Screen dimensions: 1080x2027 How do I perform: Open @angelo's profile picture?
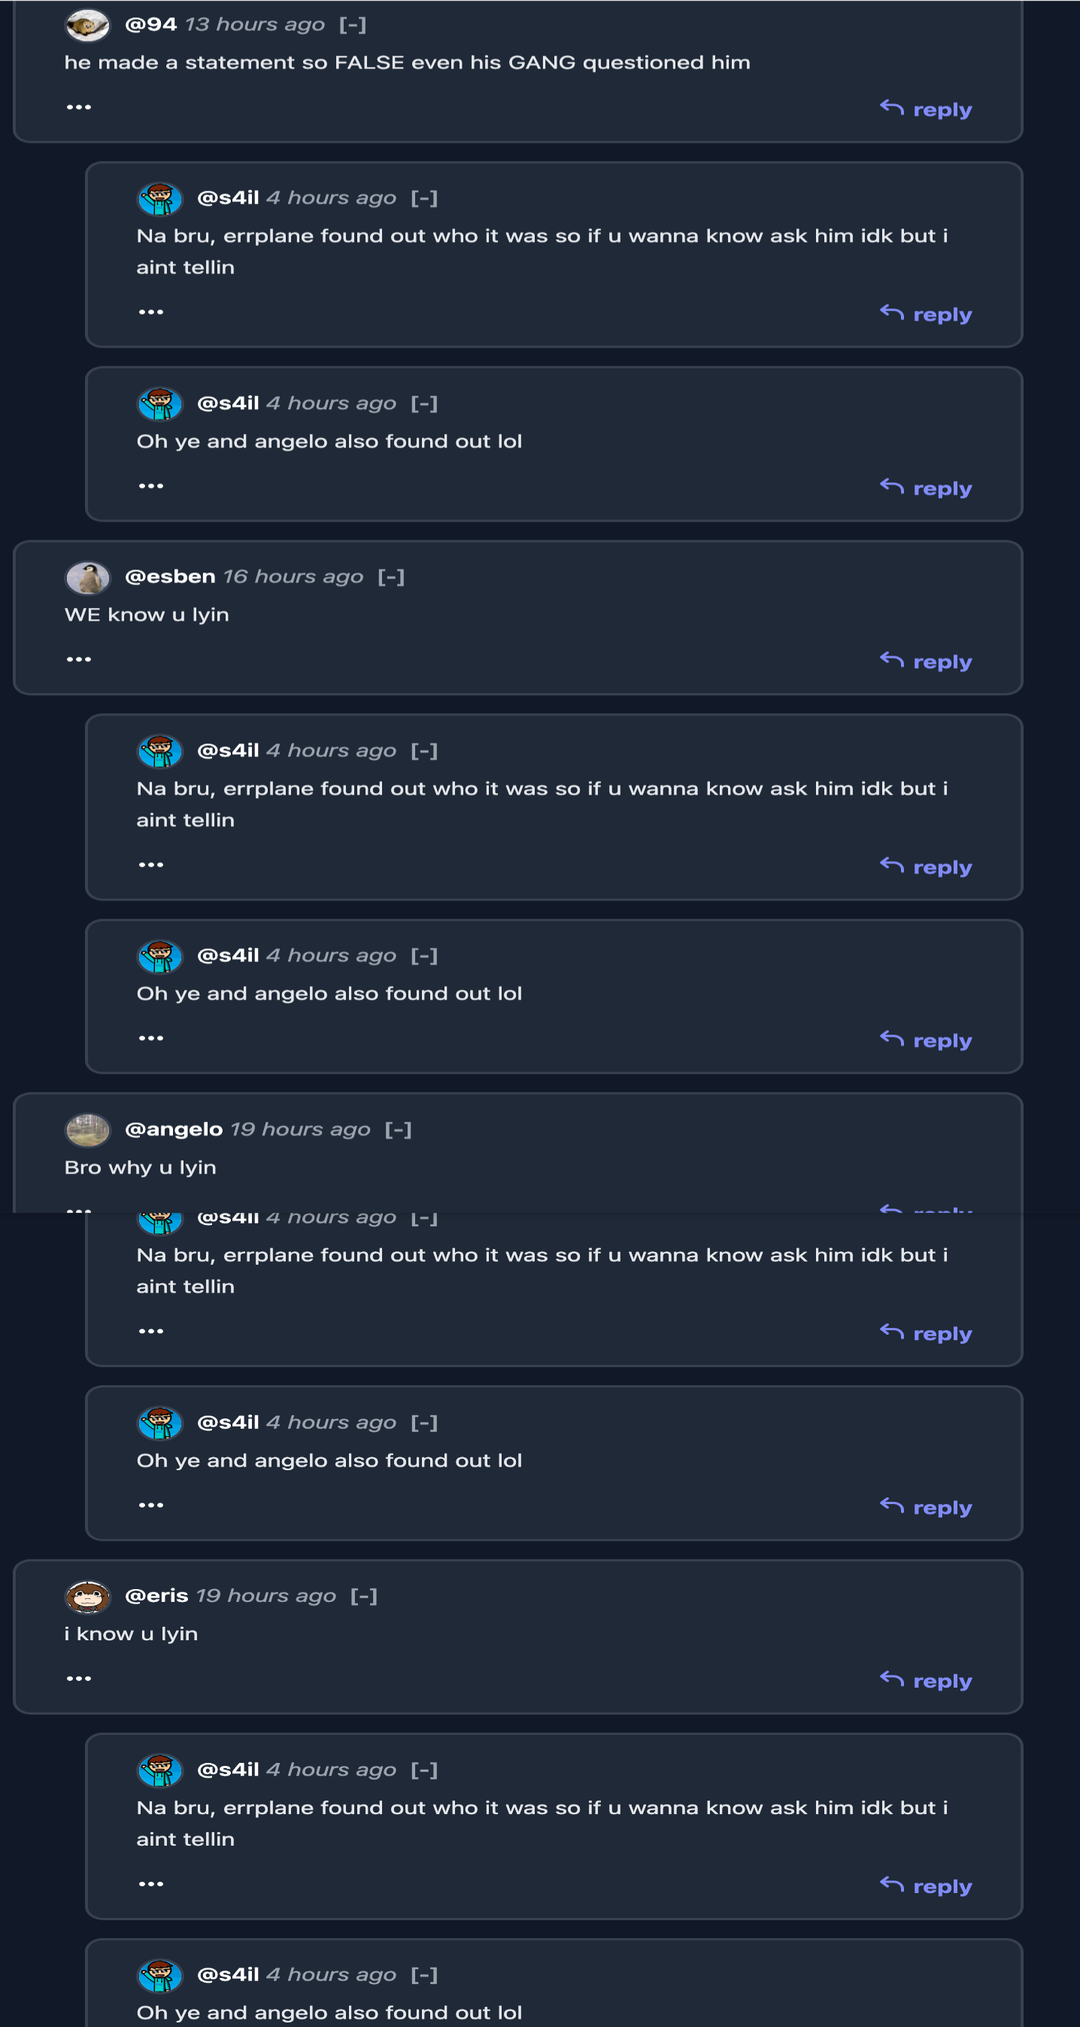86,1130
